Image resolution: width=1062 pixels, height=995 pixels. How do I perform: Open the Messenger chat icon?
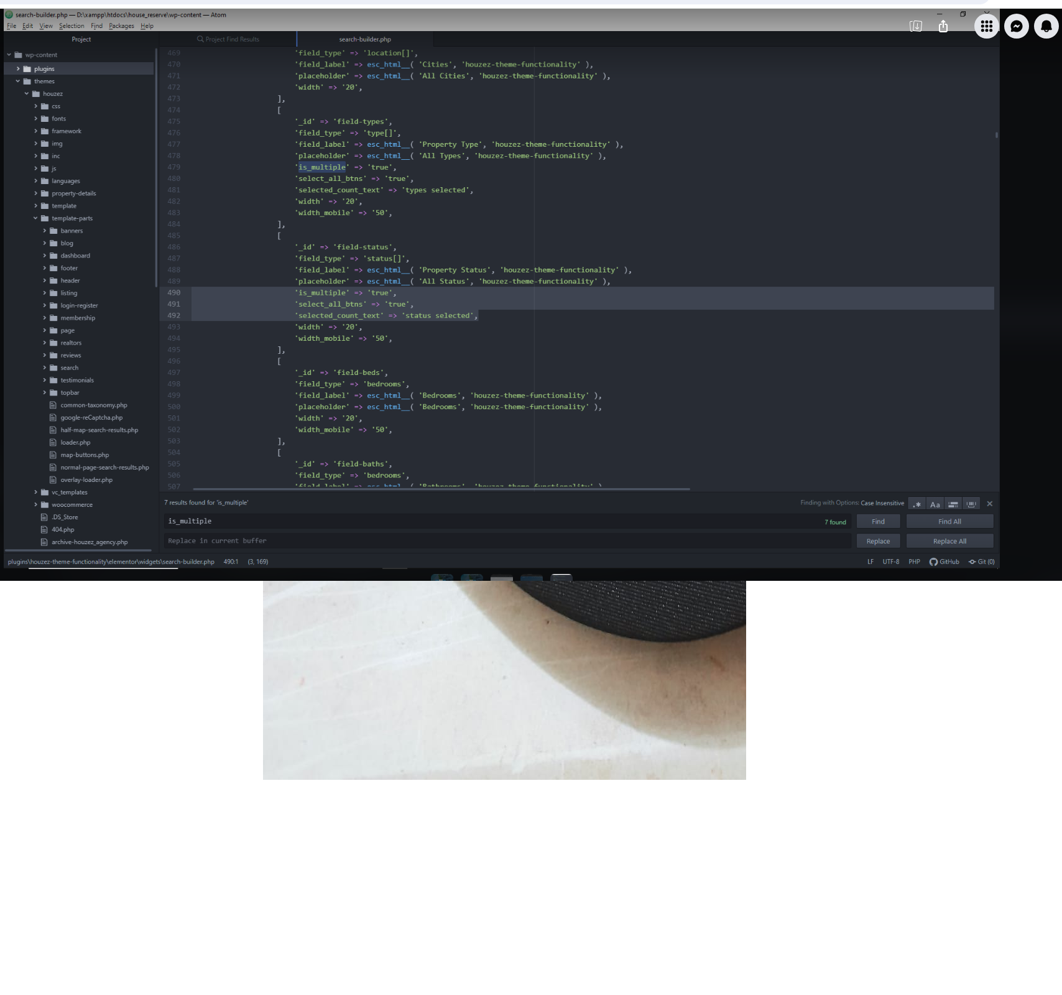pos(1017,26)
